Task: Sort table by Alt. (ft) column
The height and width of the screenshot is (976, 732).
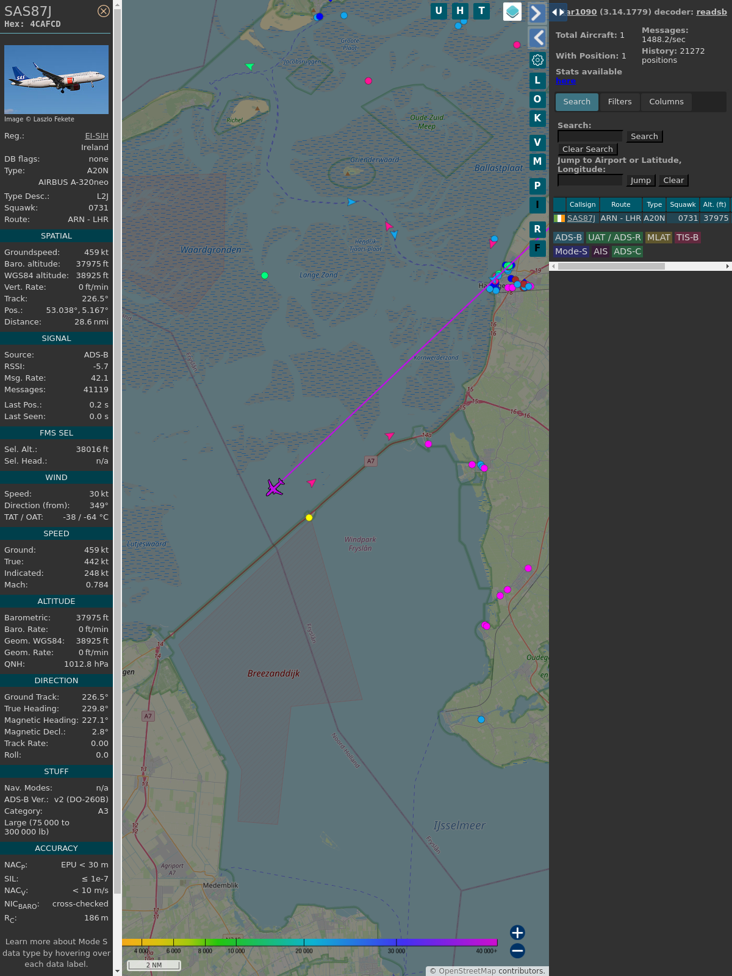Action: click(x=714, y=204)
